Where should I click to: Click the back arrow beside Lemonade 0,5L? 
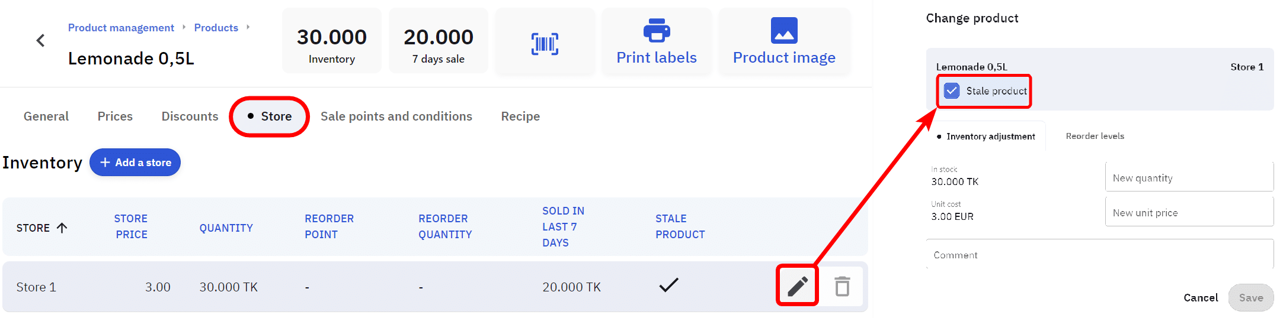coord(40,41)
